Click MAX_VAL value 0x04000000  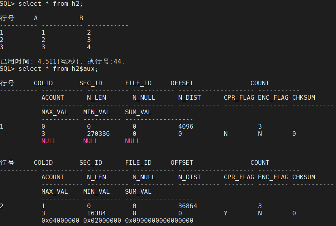60,220
